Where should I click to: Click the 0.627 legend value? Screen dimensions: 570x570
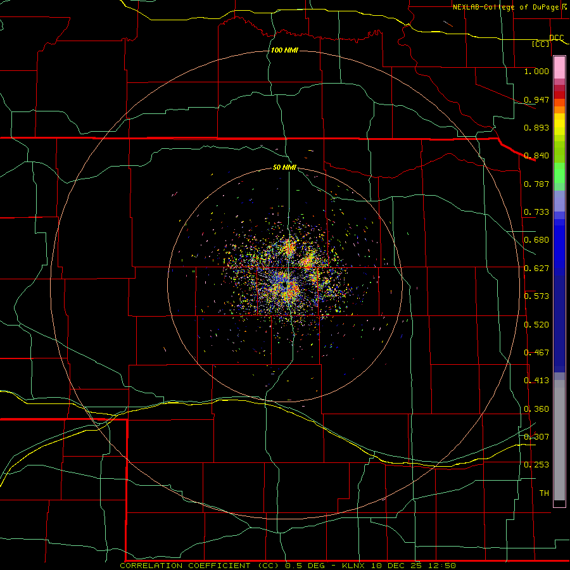tap(536, 269)
